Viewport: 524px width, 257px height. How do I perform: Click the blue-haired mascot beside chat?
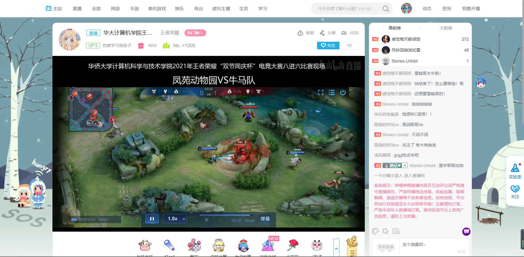[x=481, y=83]
